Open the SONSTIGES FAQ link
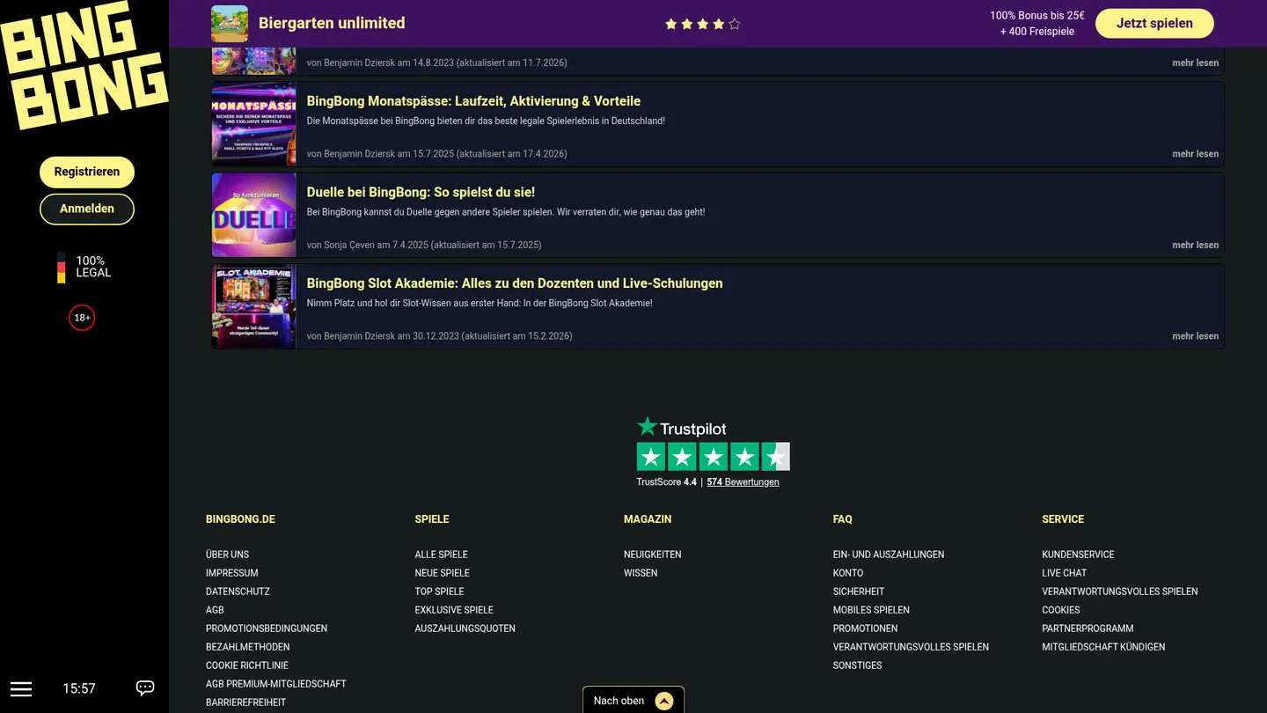Image resolution: width=1267 pixels, height=713 pixels. coord(858,665)
